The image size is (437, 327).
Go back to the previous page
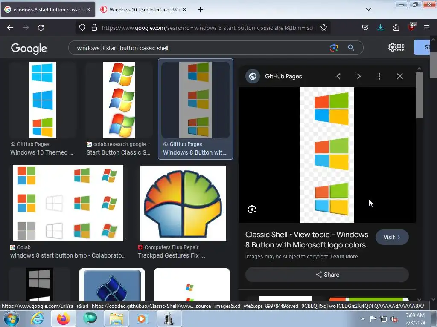[x=10, y=28]
